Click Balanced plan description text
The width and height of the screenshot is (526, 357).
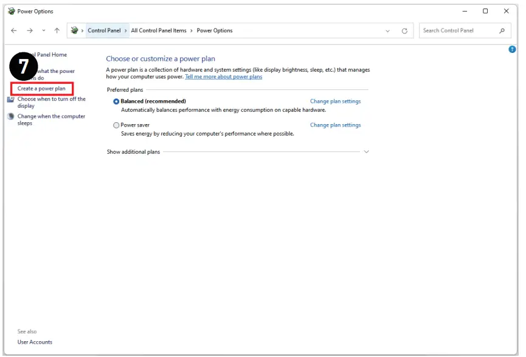[x=223, y=110]
